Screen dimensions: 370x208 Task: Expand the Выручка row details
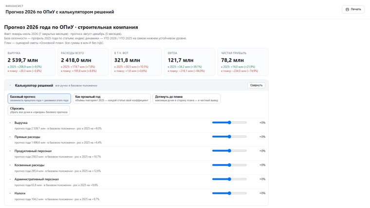click(x=10, y=123)
